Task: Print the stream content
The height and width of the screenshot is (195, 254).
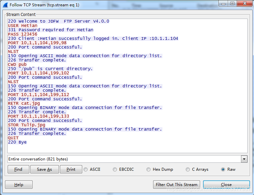Action: (x=71, y=169)
